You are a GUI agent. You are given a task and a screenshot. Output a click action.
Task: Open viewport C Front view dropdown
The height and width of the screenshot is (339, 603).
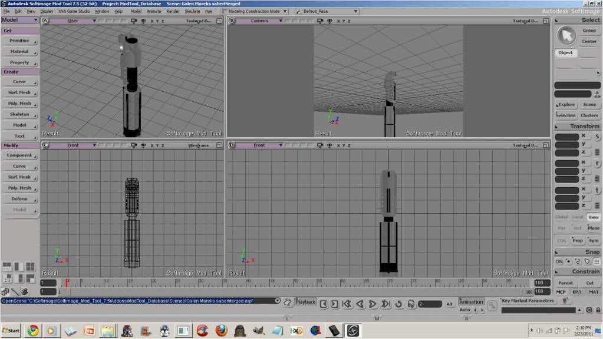[x=73, y=145]
